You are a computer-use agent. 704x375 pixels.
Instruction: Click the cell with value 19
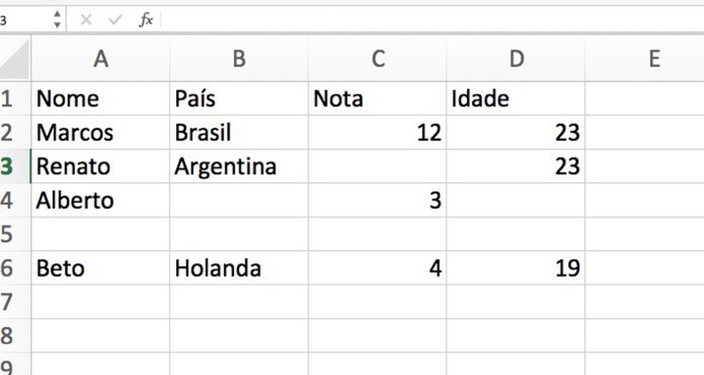tap(516, 268)
